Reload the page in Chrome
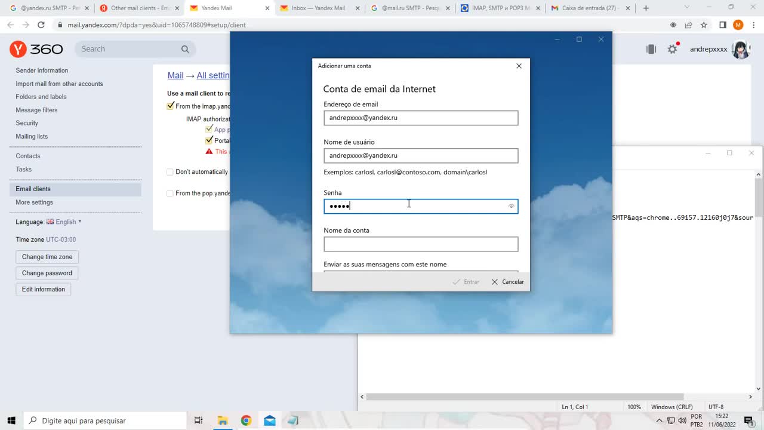 [41, 25]
